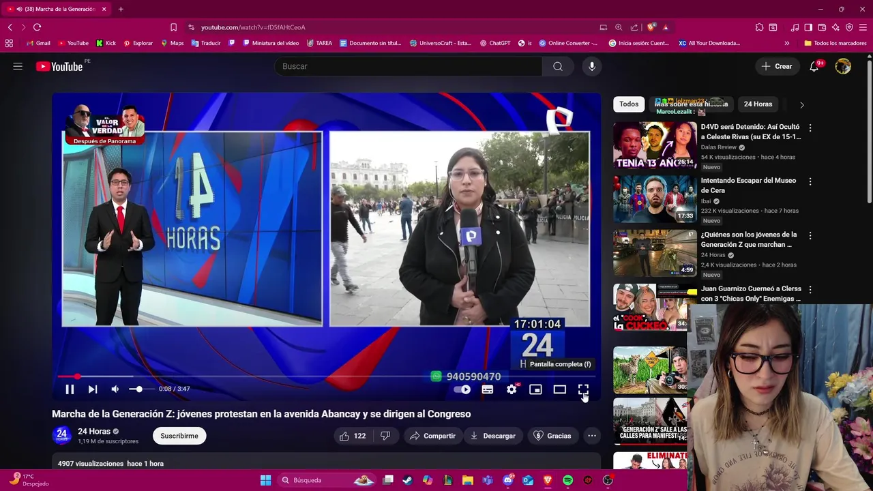
Task: Open the Crear button
Action: coord(777,66)
